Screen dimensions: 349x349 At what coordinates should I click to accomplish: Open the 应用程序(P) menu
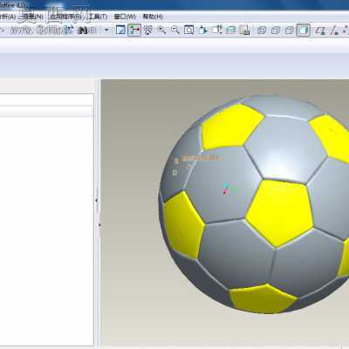[66, 17]
